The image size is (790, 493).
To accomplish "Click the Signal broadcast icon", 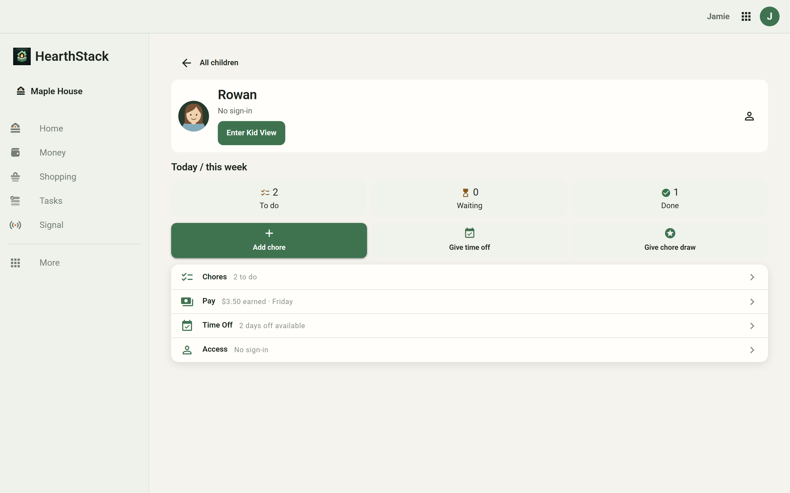I will click(x=15, y=225).
